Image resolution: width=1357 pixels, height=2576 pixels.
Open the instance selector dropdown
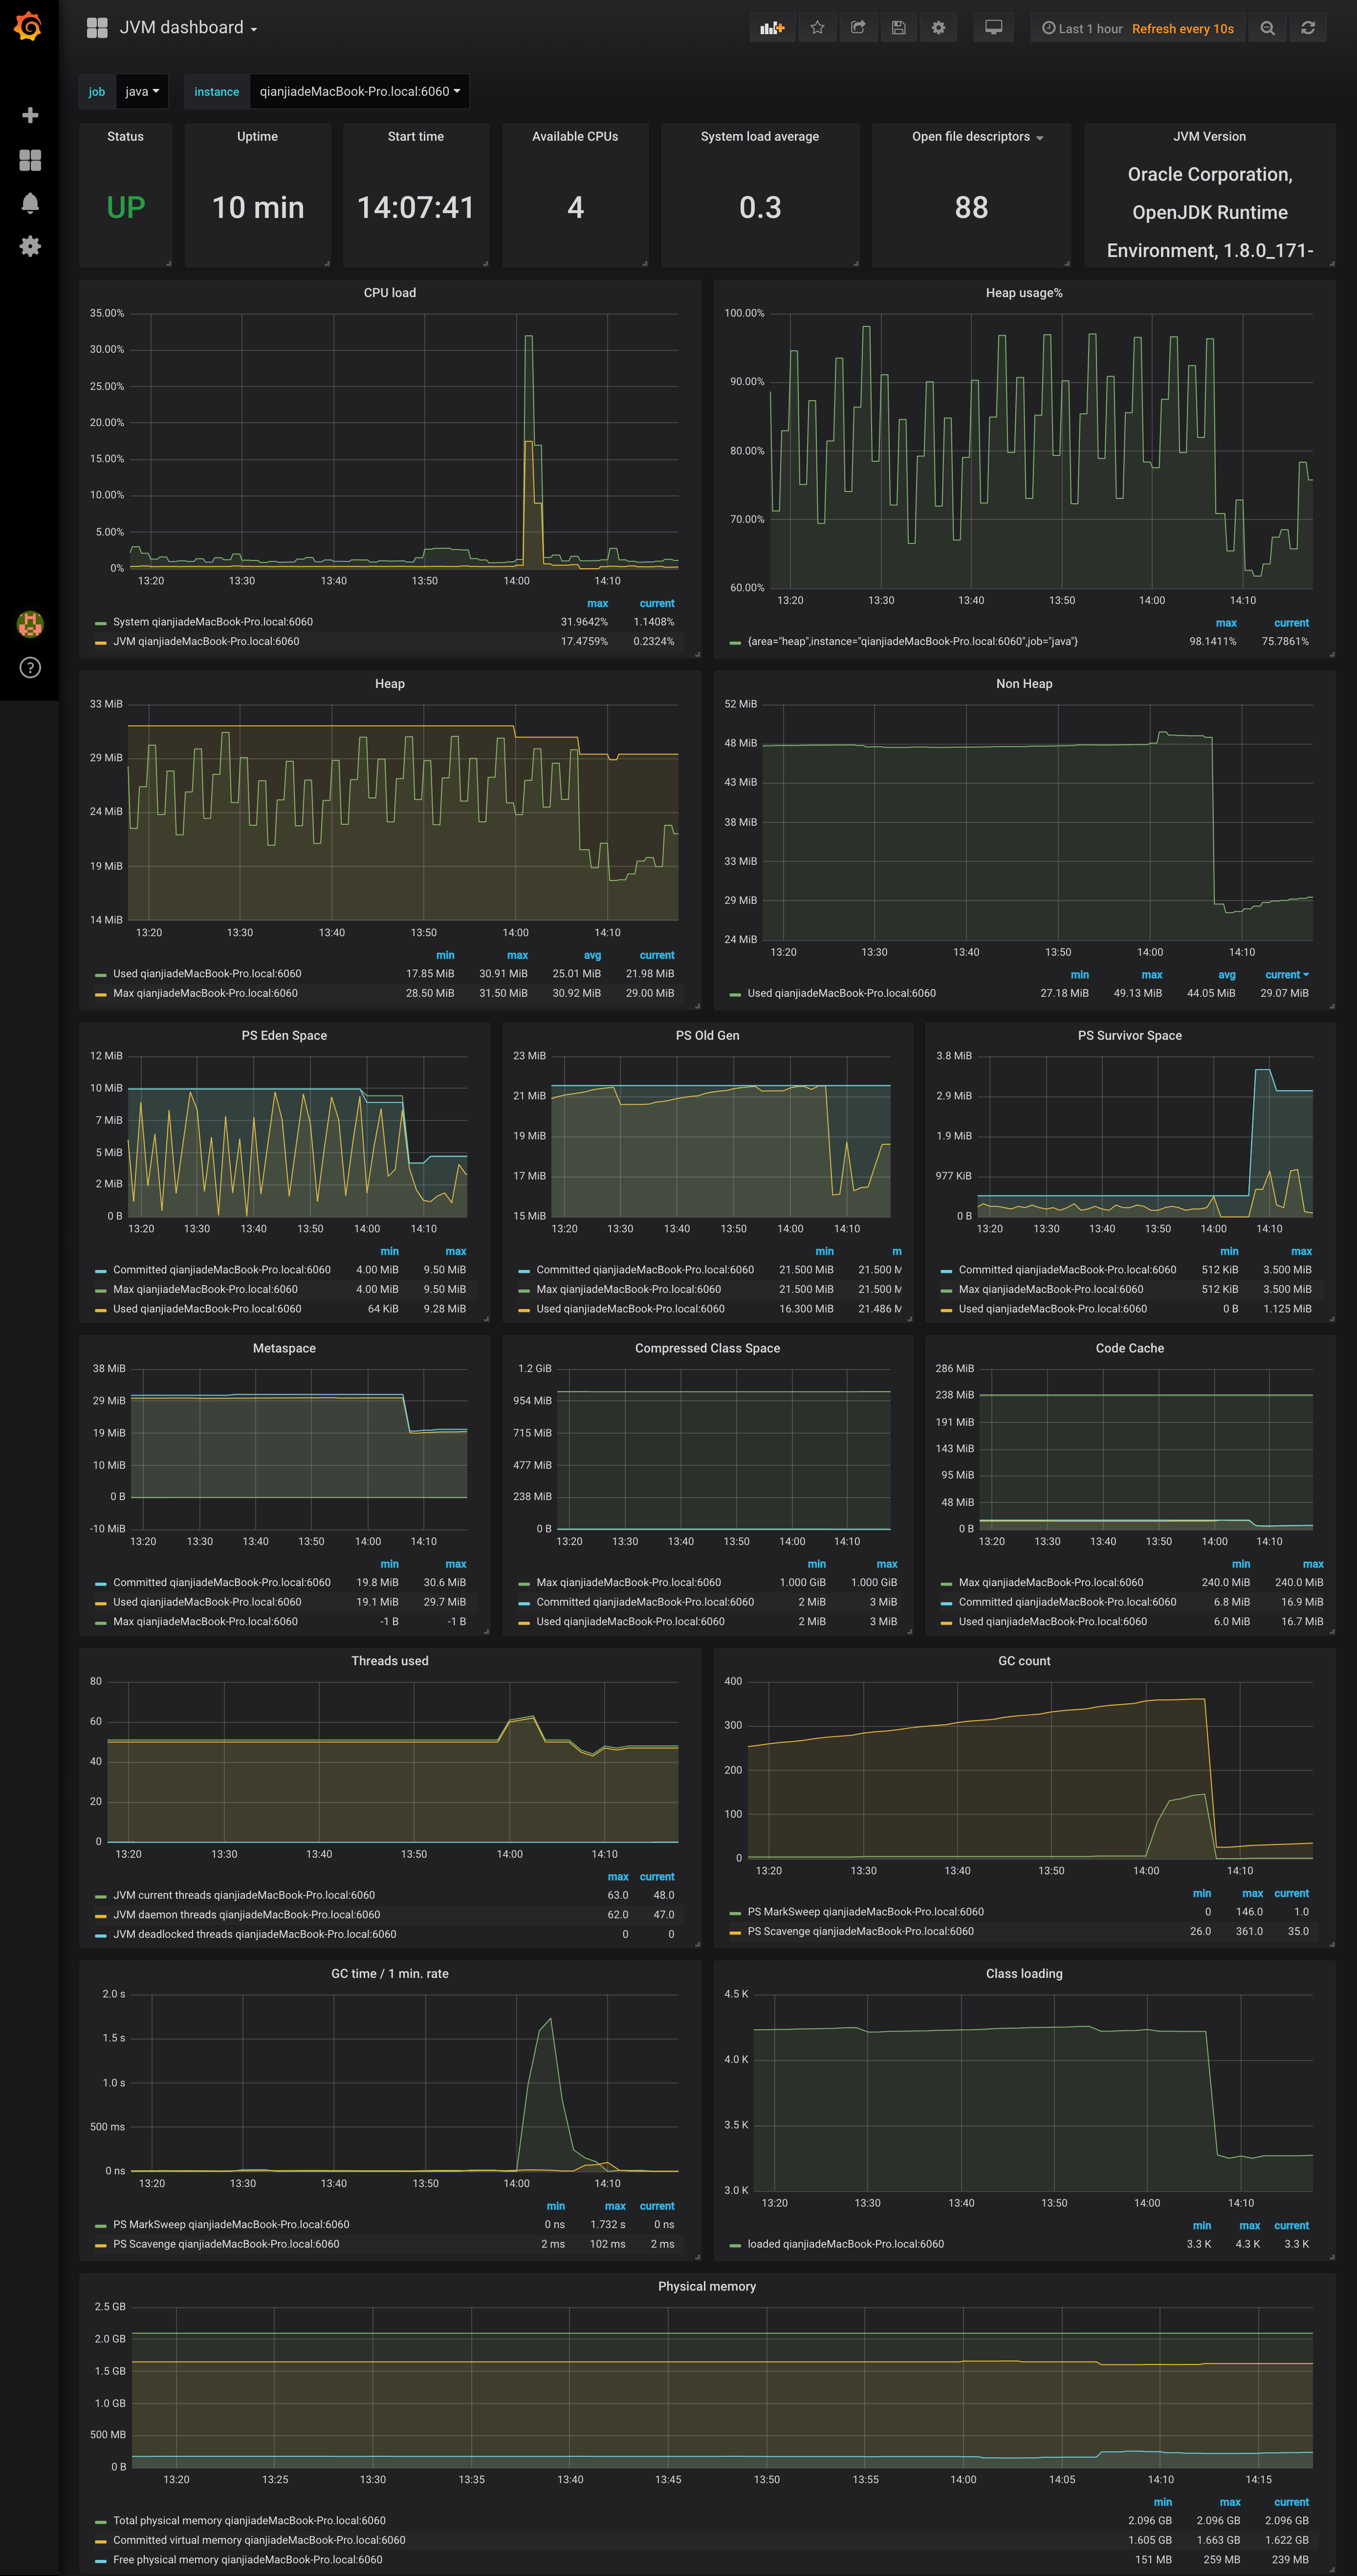click(x=359, y=91)
